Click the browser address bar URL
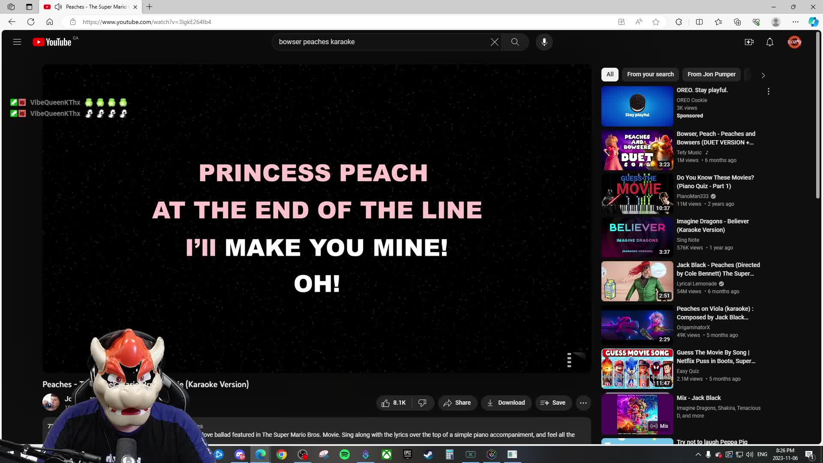 click(147, 22)
